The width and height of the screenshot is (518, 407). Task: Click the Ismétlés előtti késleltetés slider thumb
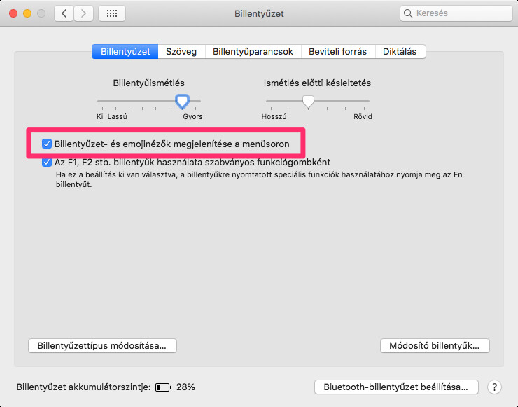(308, 102)
